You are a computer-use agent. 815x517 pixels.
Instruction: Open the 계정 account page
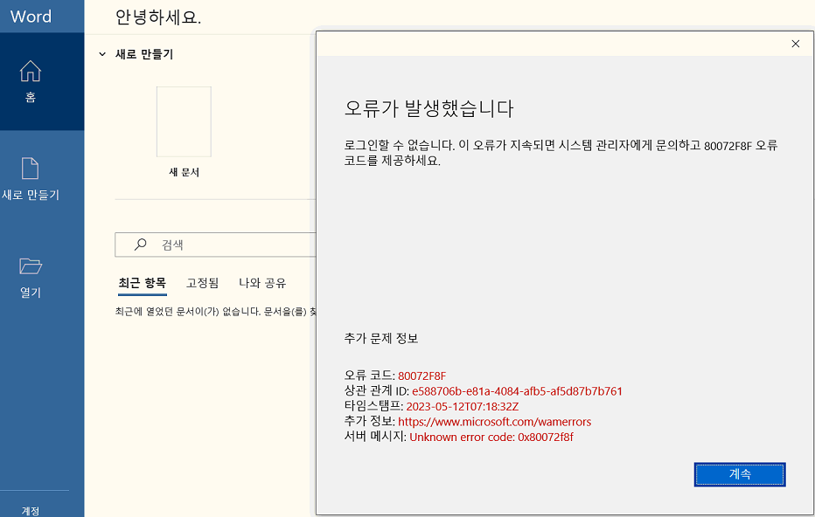pos(31,511)
